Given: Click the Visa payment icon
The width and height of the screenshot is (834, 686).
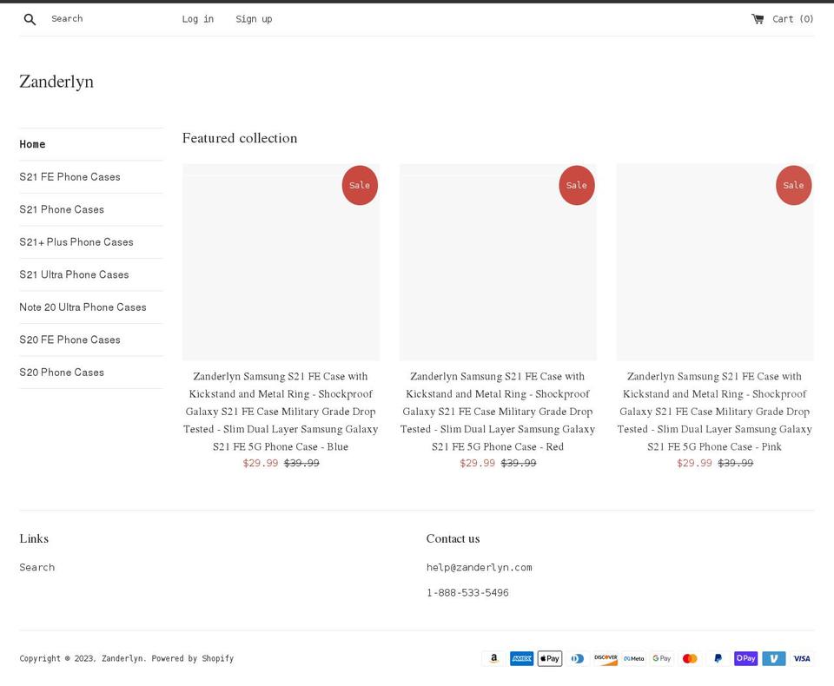Looking at the screenshot, I should [802, 658].
